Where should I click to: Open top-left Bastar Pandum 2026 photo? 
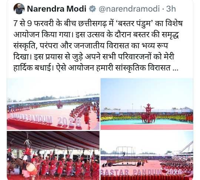coord(53,104)
